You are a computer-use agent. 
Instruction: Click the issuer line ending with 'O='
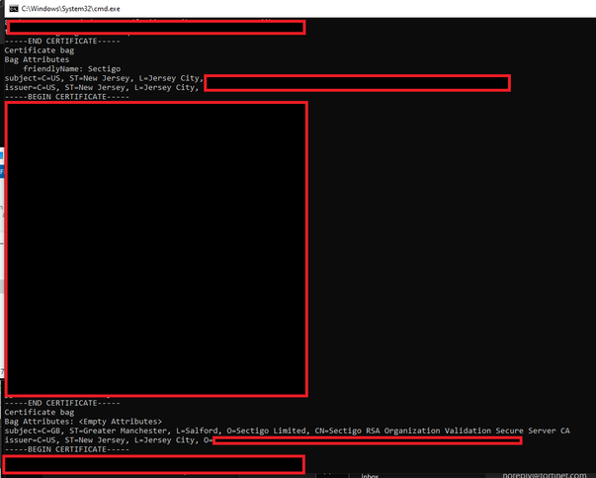(109, 440)
